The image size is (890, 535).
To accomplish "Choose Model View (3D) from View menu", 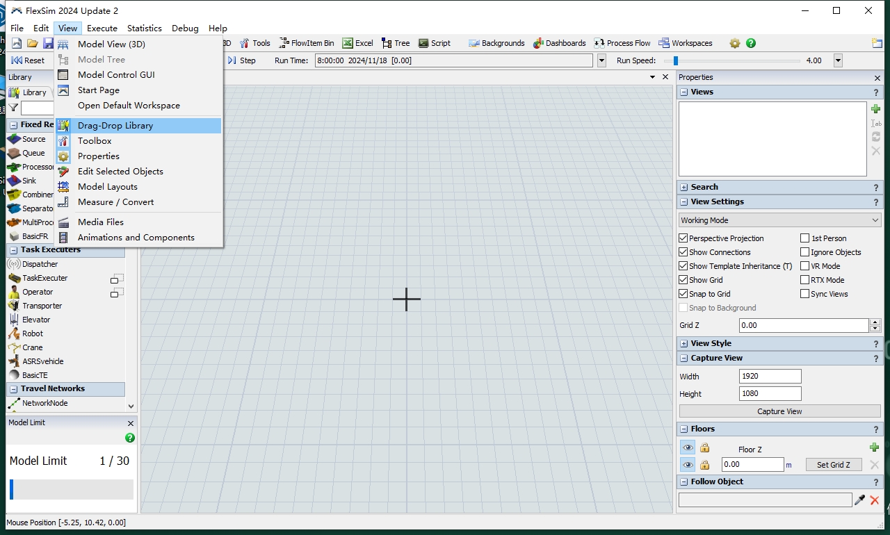I will pyautogui.click(x=138, y=44).
